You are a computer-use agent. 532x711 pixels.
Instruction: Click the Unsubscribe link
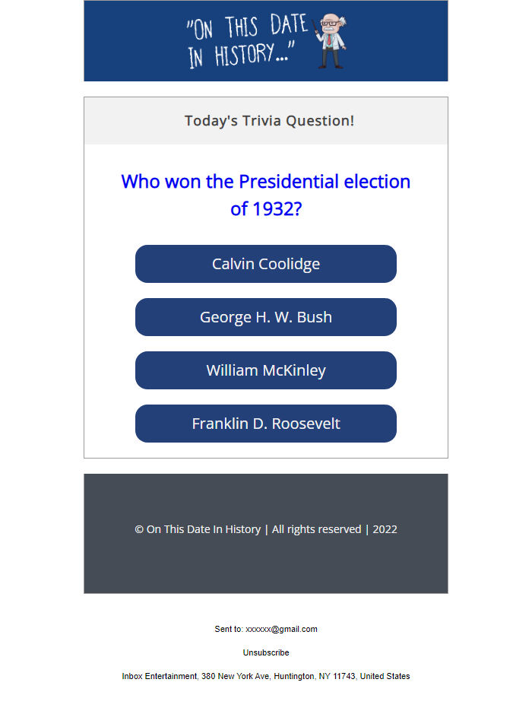coord(265,652)
